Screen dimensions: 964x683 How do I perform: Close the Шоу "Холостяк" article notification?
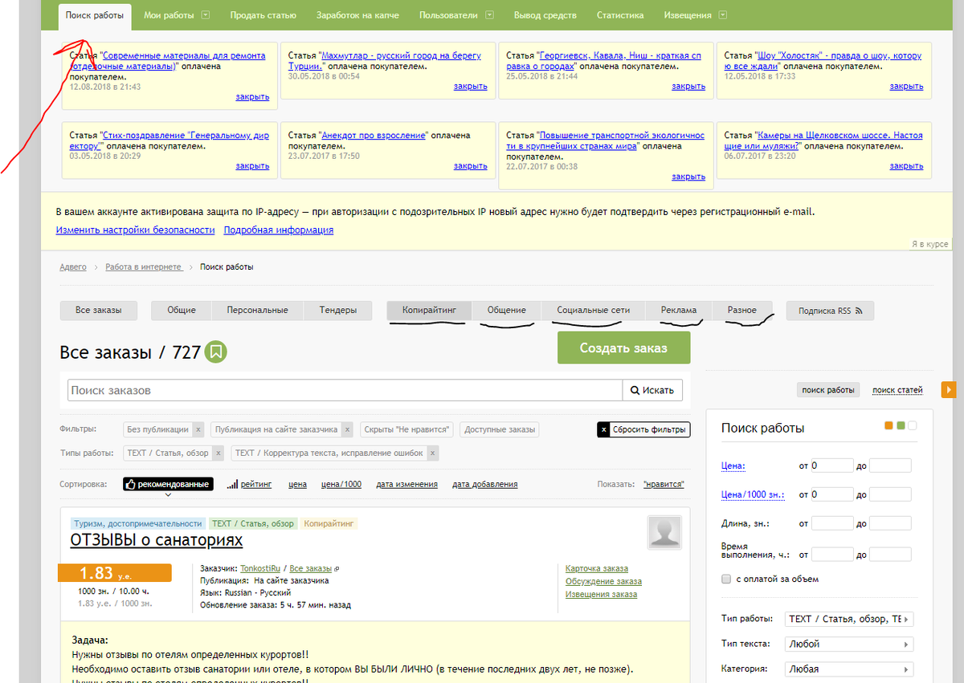(906, 86)
